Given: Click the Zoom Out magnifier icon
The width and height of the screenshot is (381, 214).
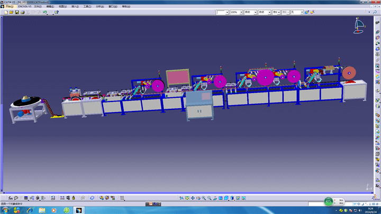Looking at the screenshot, I should click(210, 198).
